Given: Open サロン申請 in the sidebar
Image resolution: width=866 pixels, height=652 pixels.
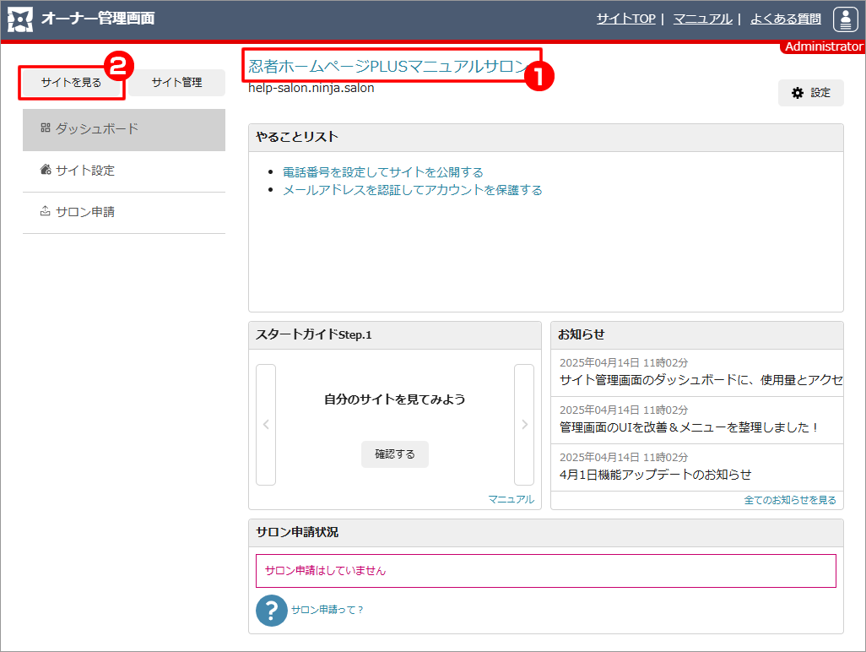Looking at the screenshot, I should 124,212.
